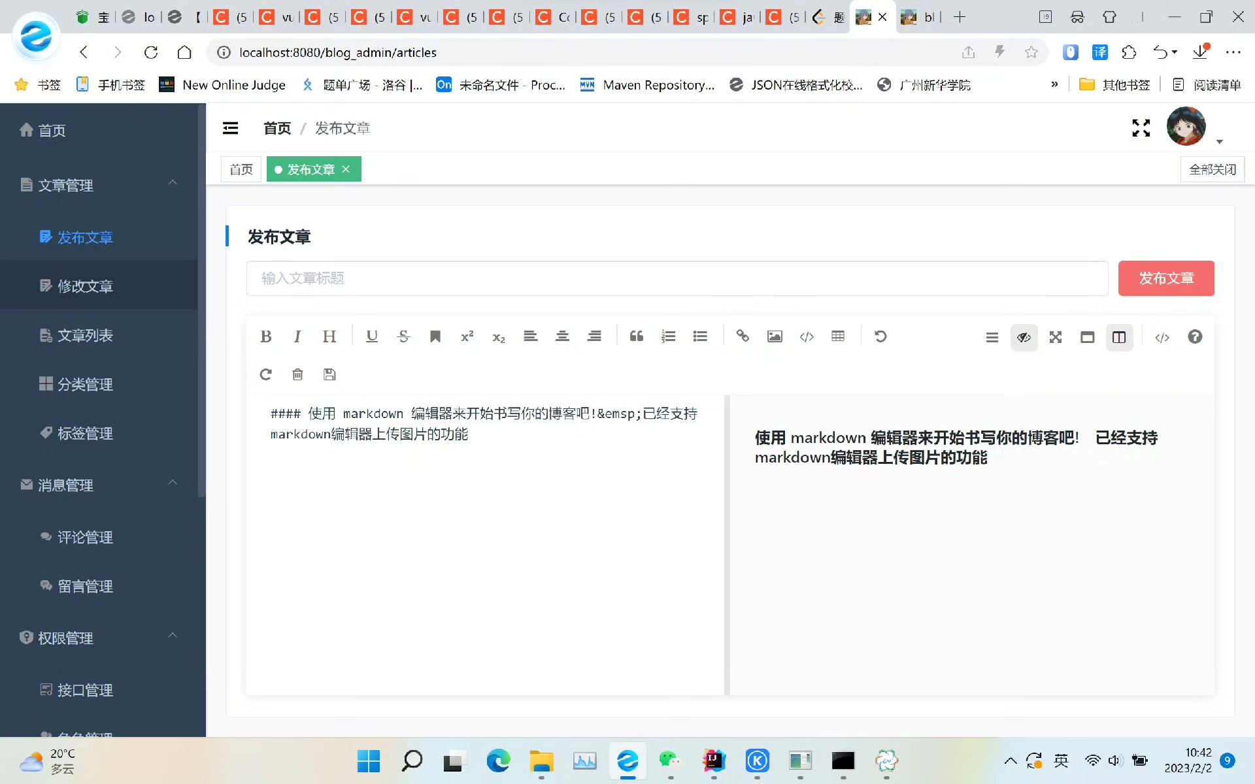The width and height of the screenshot is (1255, 784).
Task: Insert a table into the article
Action: point(838,336)
